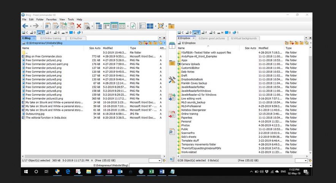Click the wrench and screwdriver tools icon
The image size is (336, 183).
[172, 80]
